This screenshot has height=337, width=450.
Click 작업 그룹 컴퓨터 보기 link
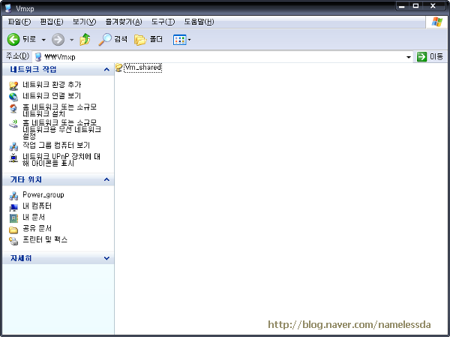click(x=56, y=145)
